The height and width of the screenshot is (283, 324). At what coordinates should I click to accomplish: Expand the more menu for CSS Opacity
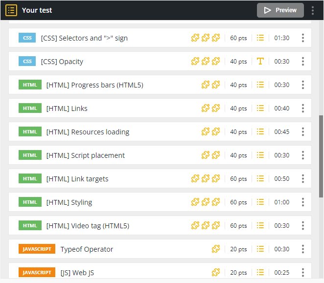pyautogui.click(x=303, y=62)
